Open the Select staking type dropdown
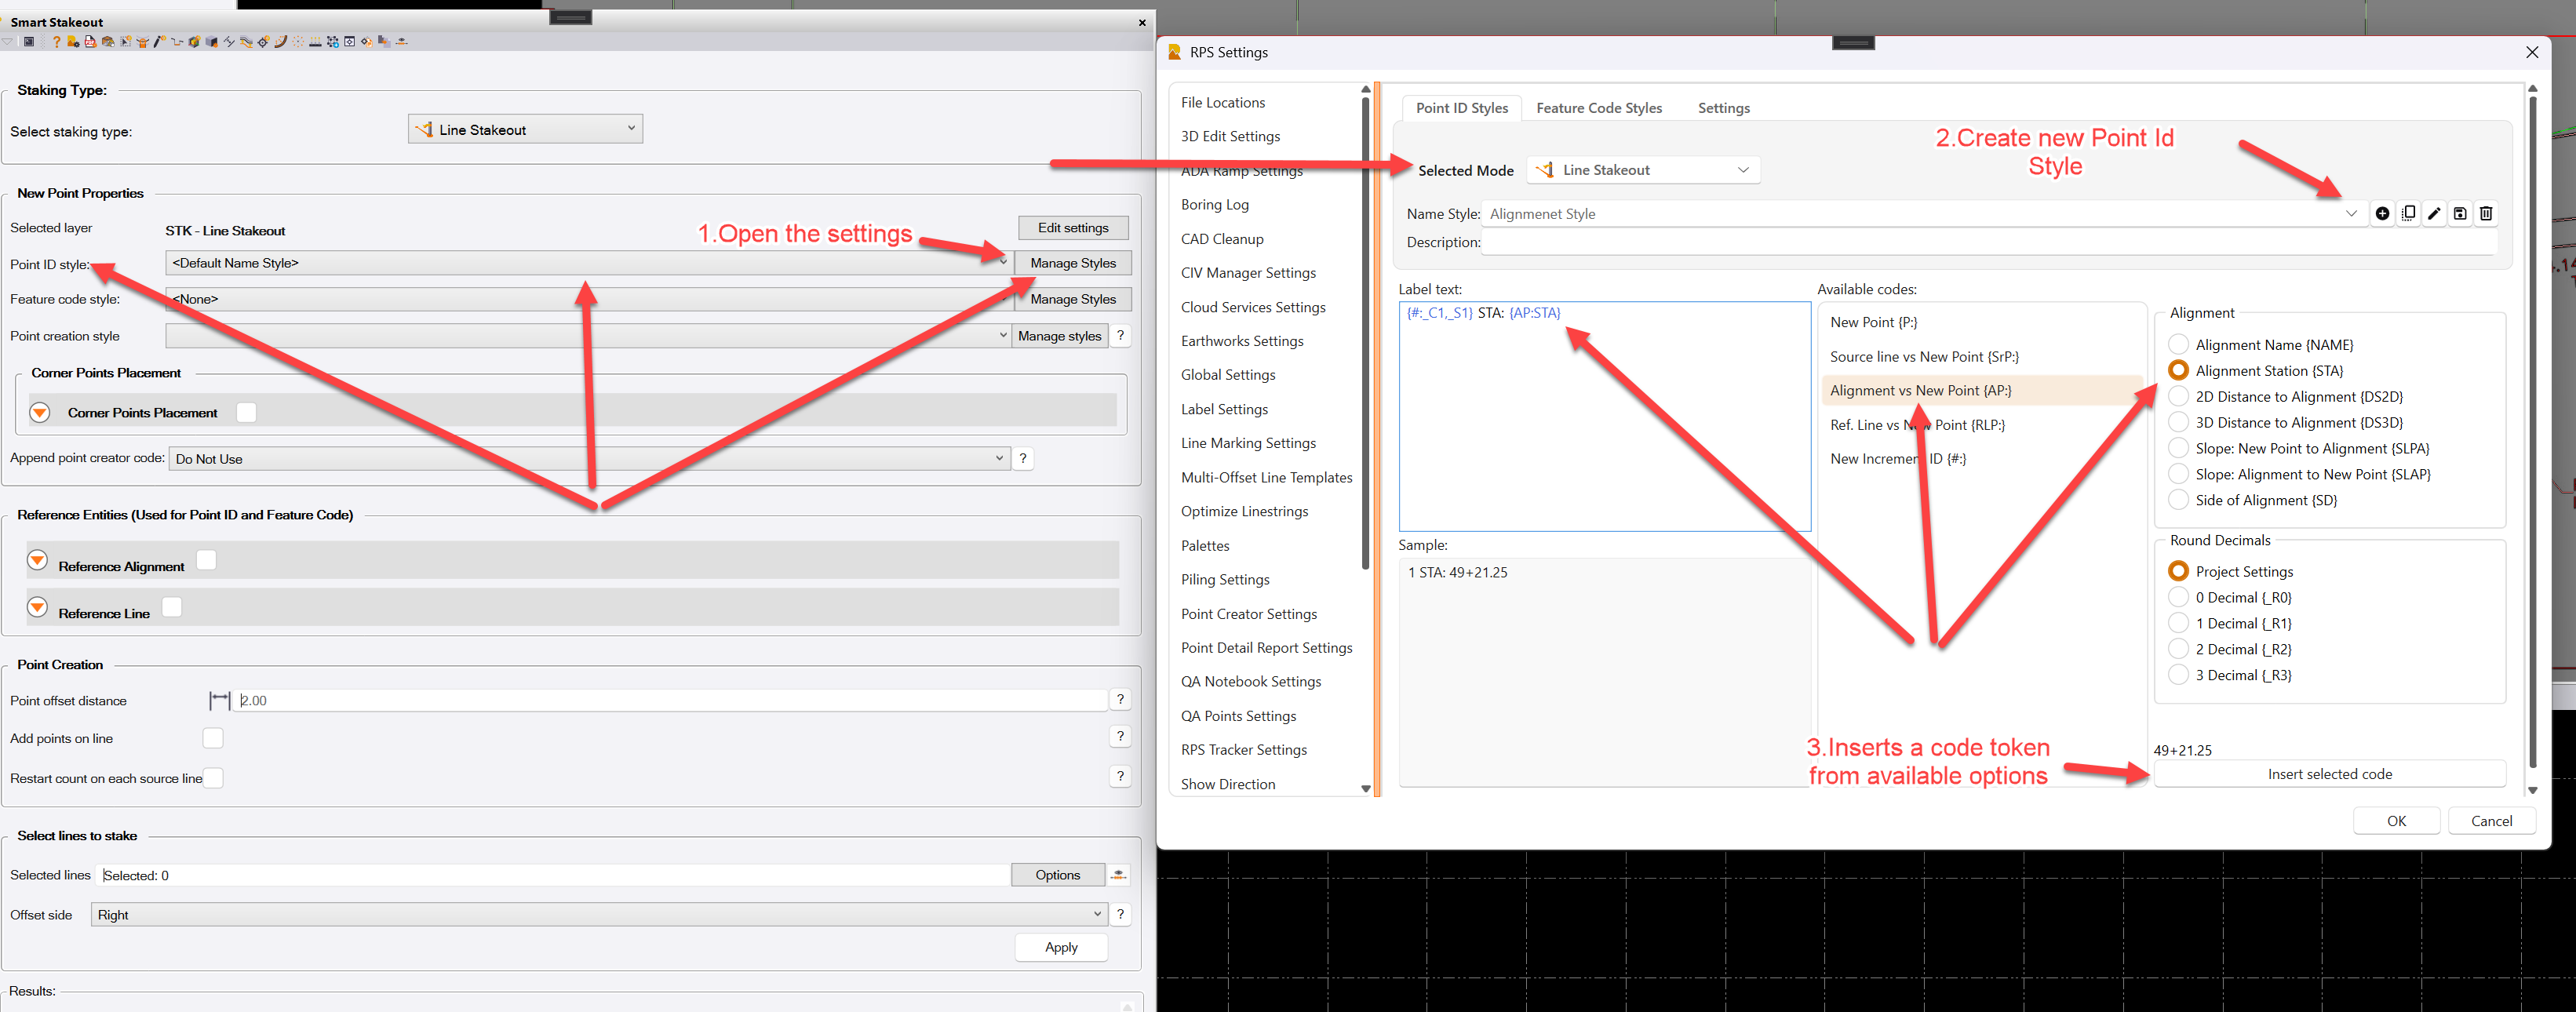 point(525,129)
